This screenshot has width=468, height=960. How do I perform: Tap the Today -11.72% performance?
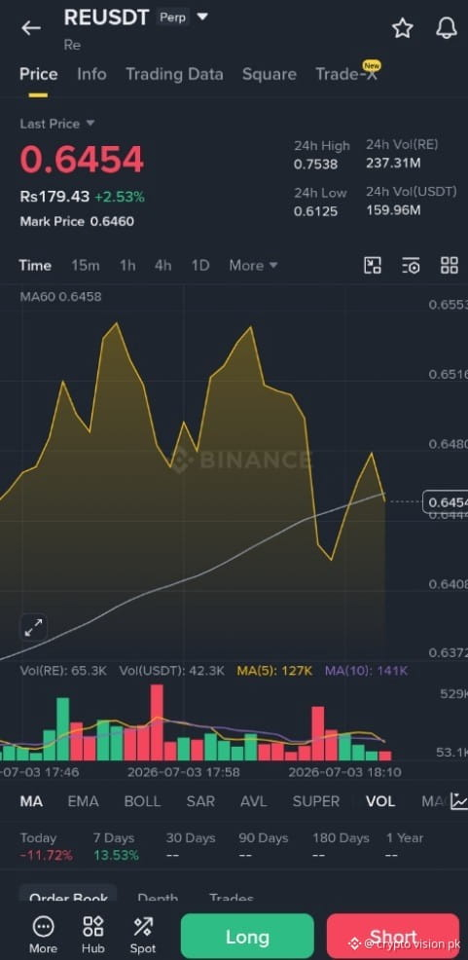point(46,847)
